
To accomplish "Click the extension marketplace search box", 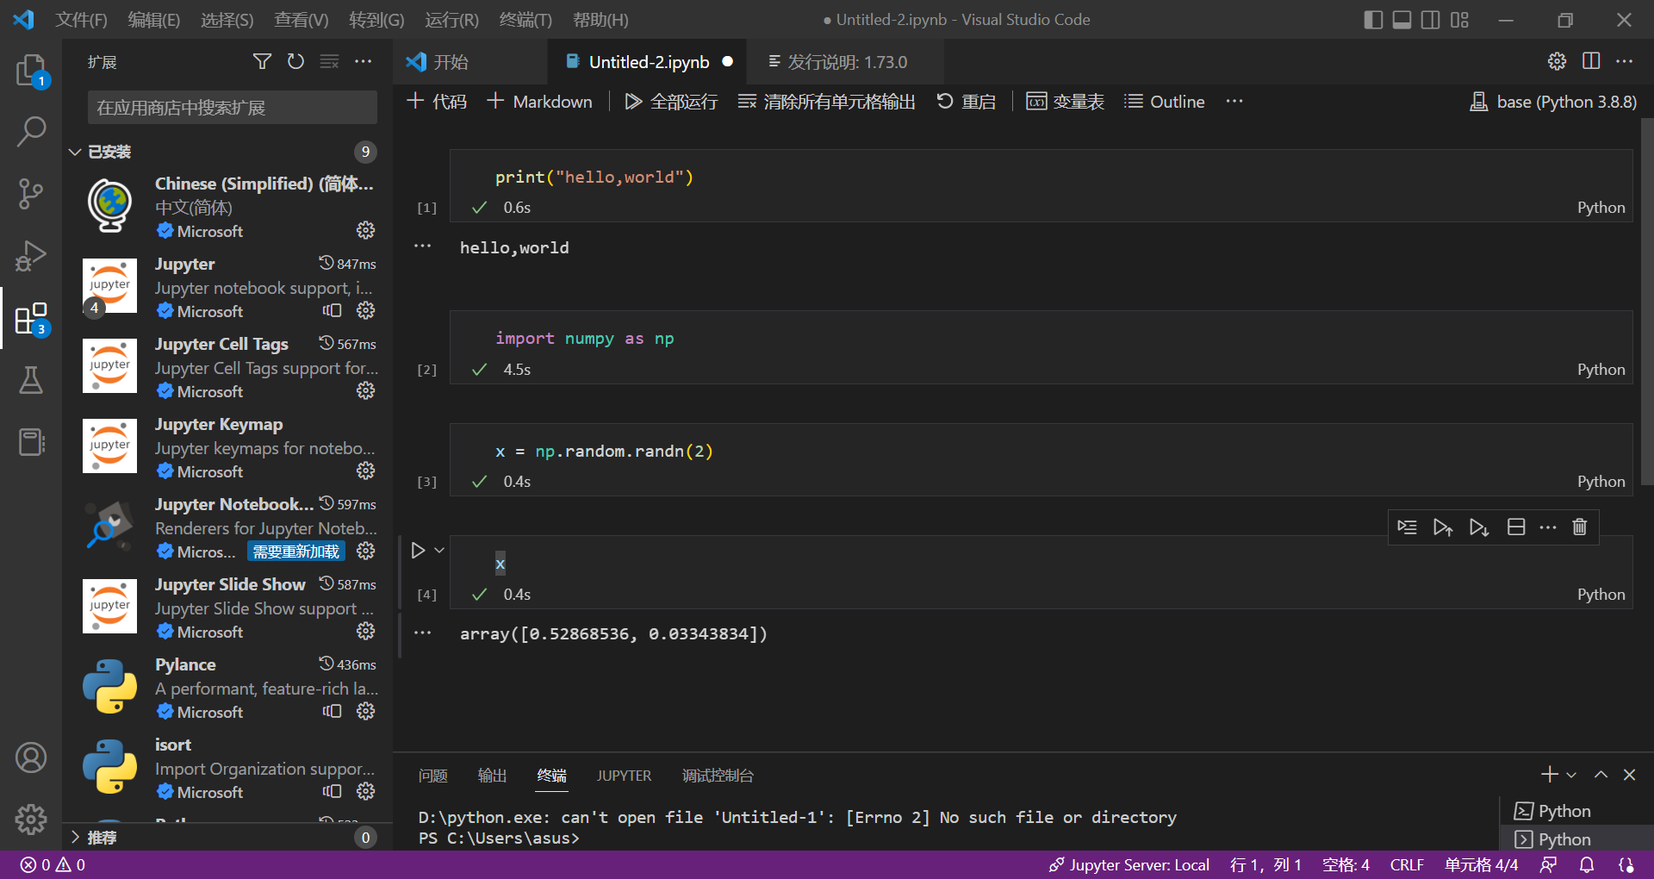I will (x=233, y=108).
